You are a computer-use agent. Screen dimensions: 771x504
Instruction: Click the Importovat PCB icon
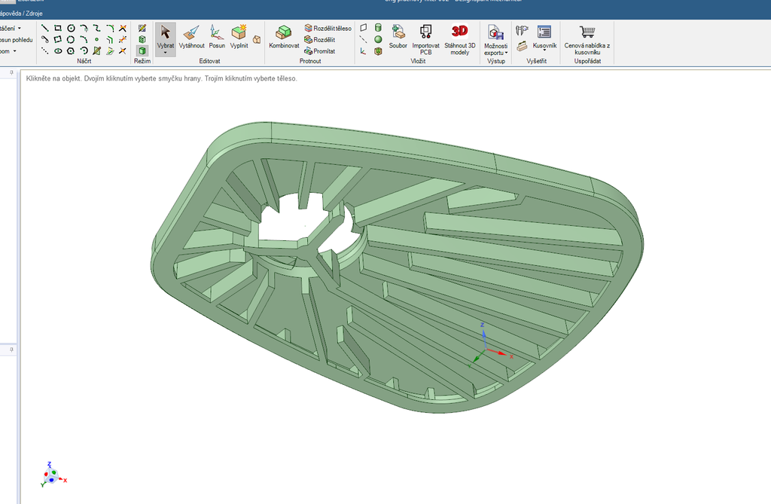426,32
